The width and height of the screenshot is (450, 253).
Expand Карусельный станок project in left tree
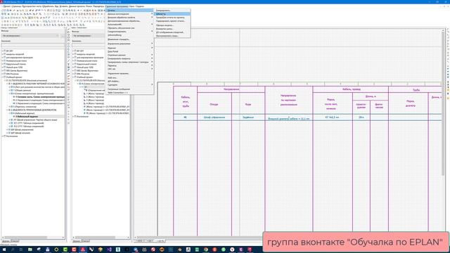point(3,64)
